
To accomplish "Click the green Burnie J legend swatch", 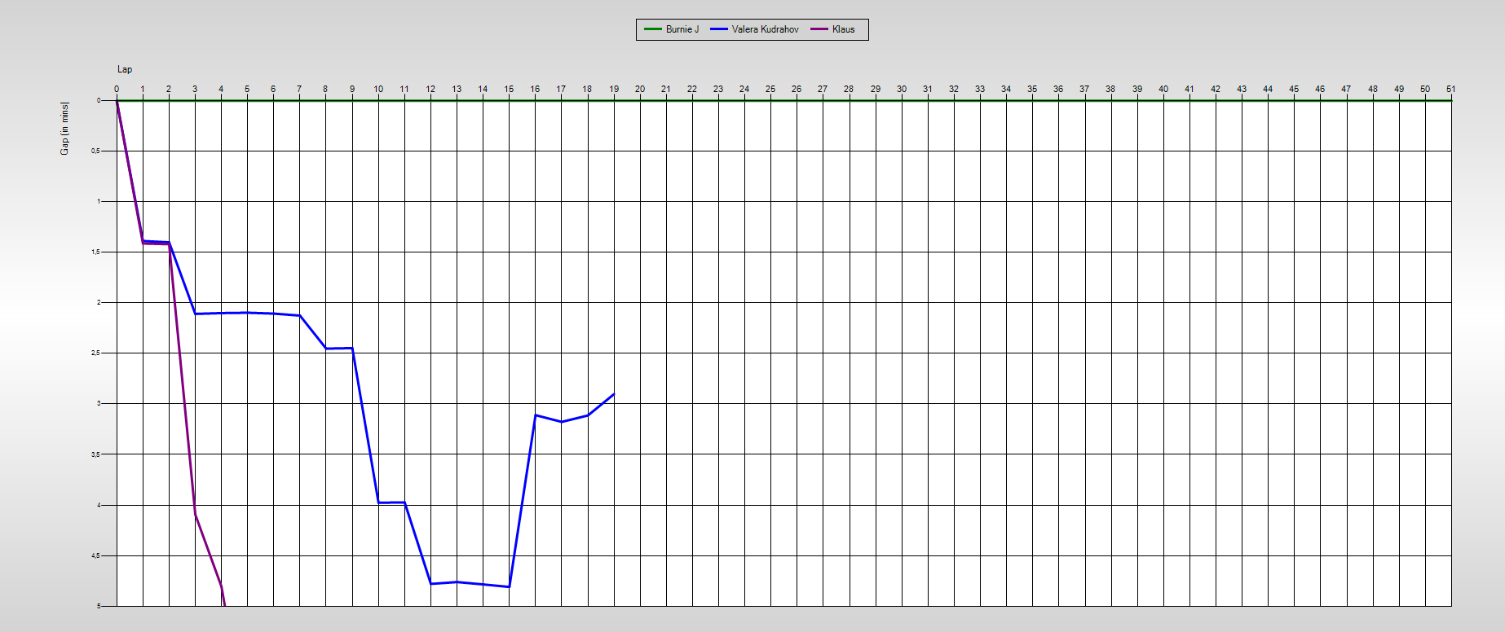I will tap(653, 29).
